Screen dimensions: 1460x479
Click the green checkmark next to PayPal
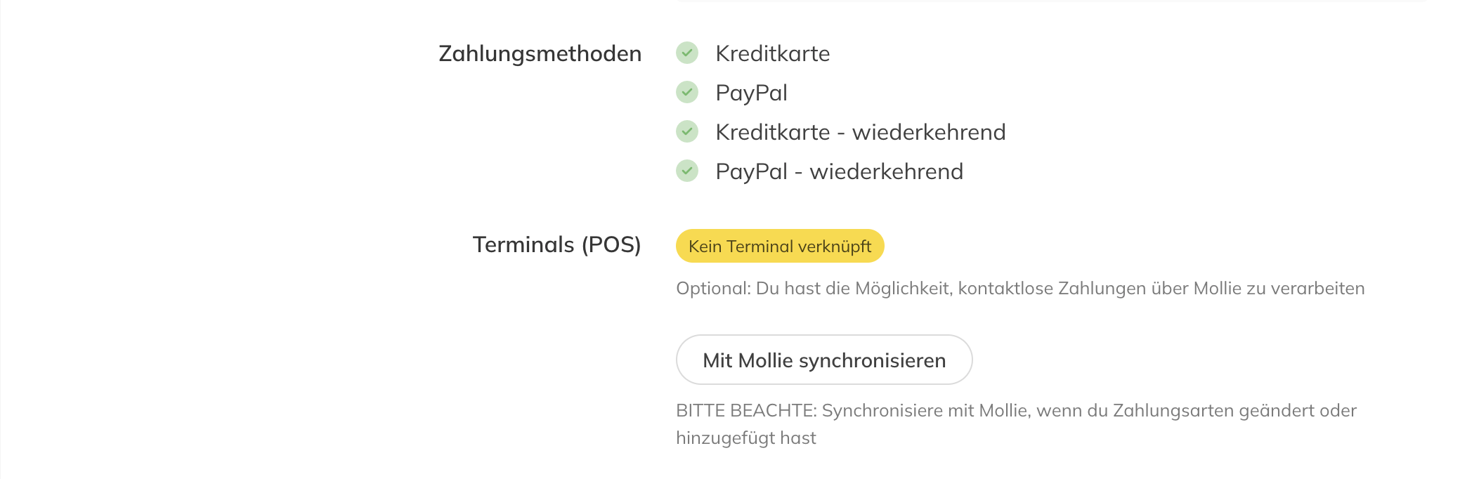pos(687,92)
